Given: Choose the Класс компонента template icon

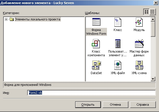Looking at the screenshot, I should 96,44.
